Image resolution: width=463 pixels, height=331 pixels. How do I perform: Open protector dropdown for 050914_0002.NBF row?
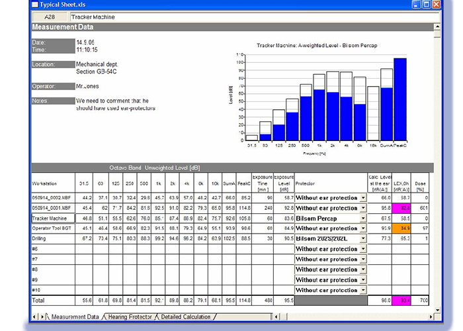coord(363,198)
